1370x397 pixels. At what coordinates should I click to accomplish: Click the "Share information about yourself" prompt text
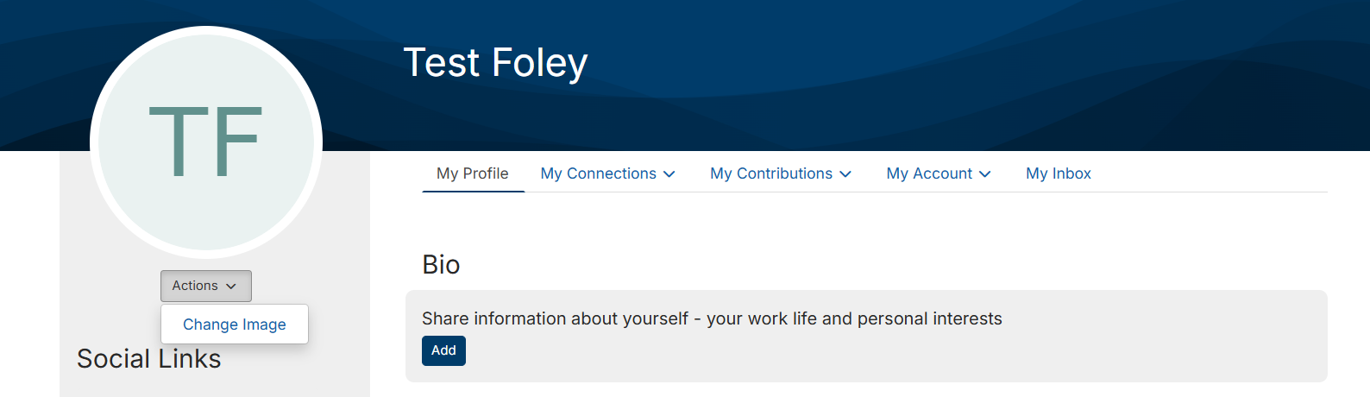click(712, 318)
